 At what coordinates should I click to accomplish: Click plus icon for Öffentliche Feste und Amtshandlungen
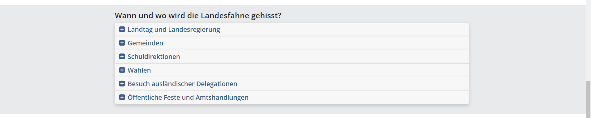point(122,97)
